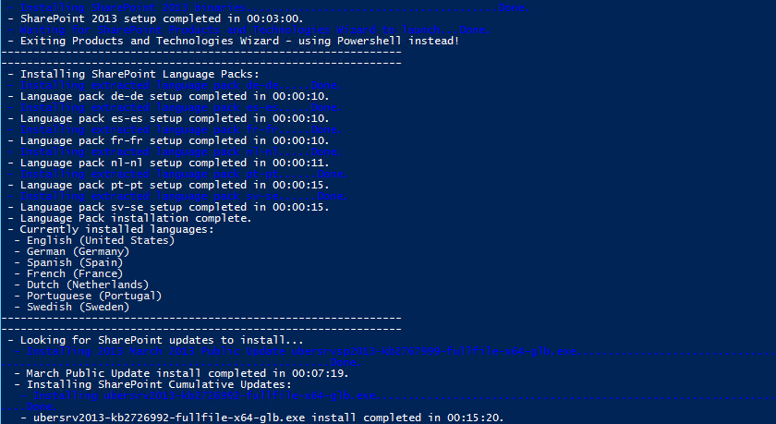The width and height of the screenshot is (776, 424).
Task: Select 'Language Pack installation complete.' line
Action: 130,218
